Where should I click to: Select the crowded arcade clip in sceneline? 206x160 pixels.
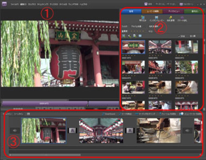tap(101, 131)
